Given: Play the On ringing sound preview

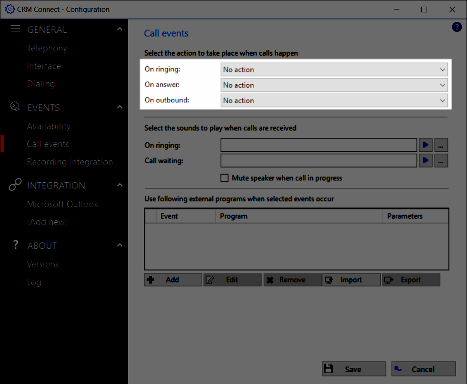Looking at the screenshot, I should (x=426, y=145).
